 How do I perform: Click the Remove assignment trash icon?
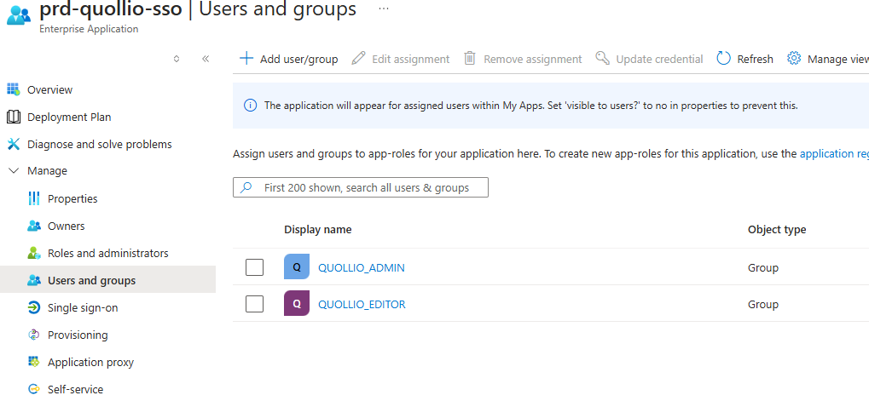point(469,58)
